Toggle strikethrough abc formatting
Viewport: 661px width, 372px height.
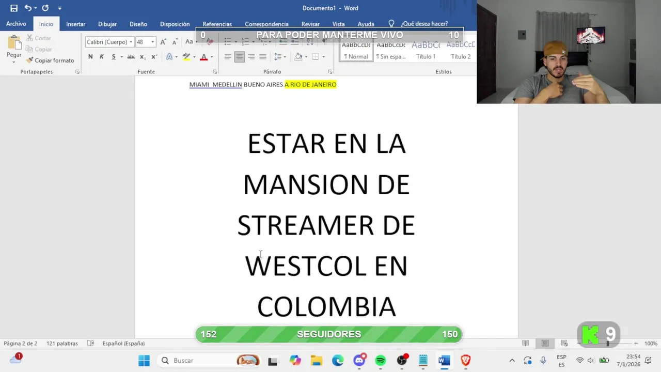coord(131,57)
